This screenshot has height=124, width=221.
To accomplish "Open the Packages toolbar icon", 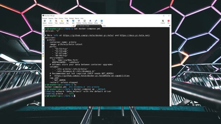I will click(x=90, y=21).
